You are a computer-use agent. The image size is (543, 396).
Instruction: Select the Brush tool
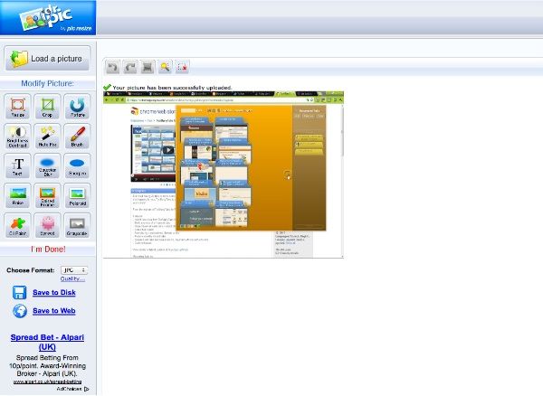tap(76, 137)
